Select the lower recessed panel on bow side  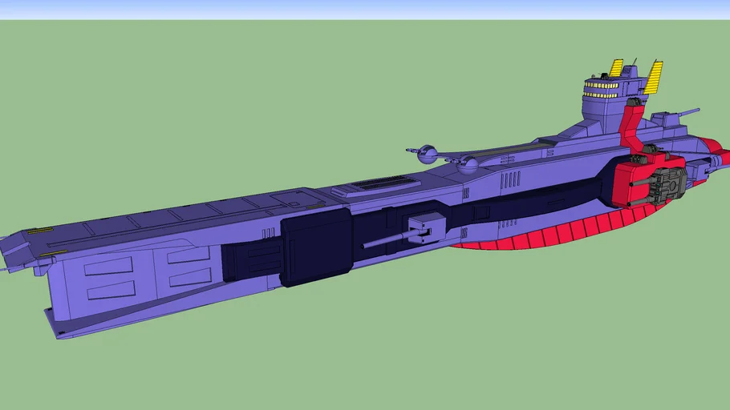[112, 289]
